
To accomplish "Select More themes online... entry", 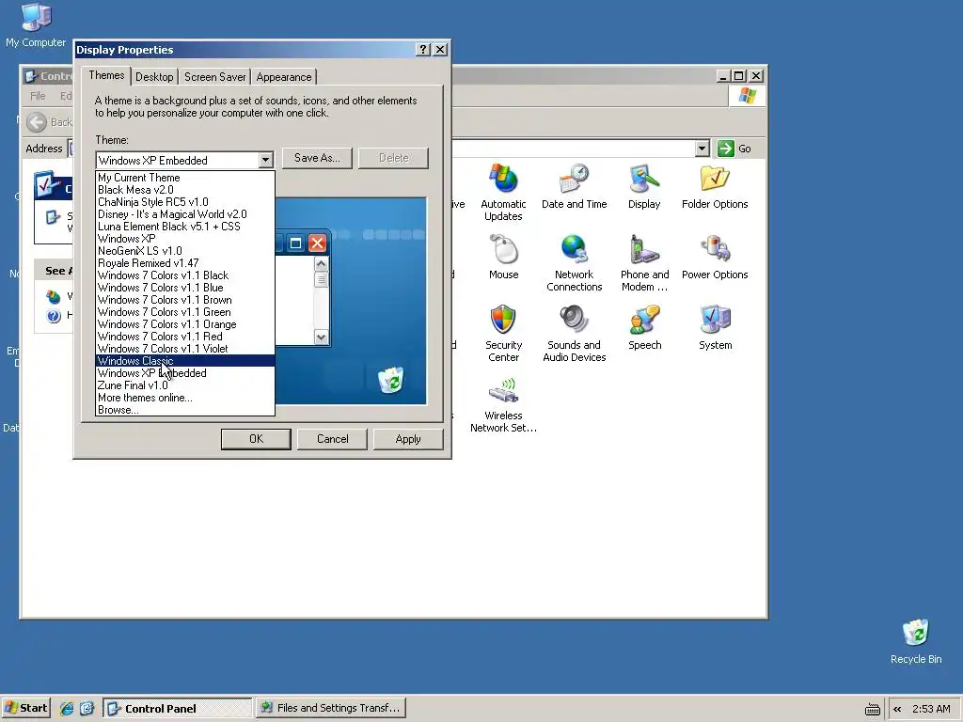I will point(185,398).
